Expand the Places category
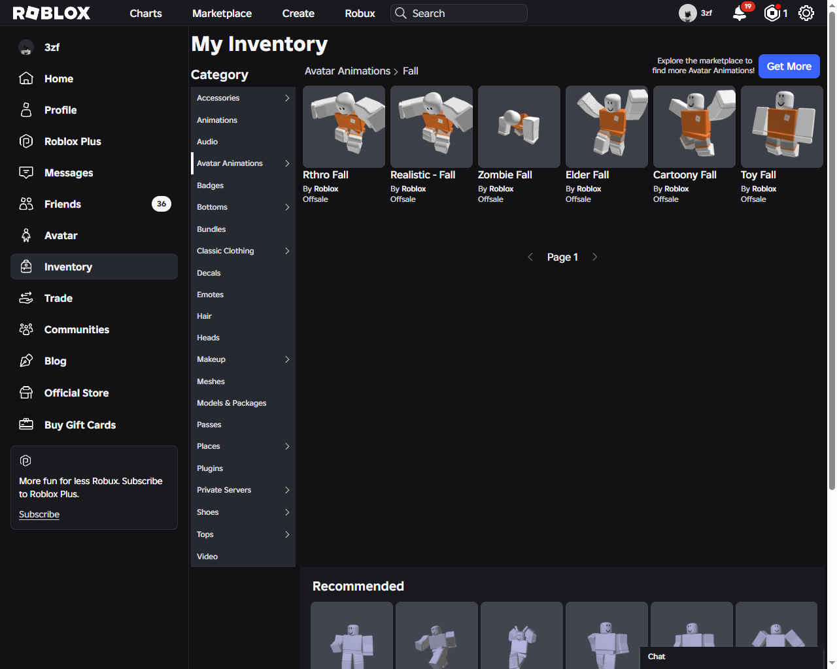 (287, 446)
